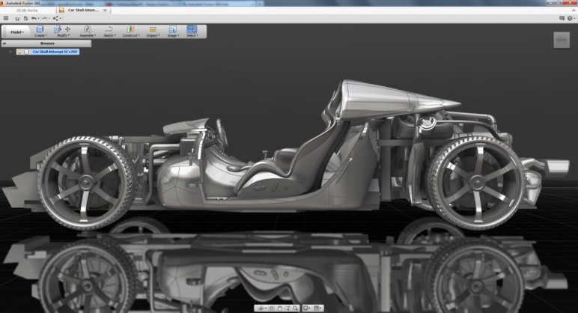
Task: Open the Viewports dropdown arrow
Action: click(320, 309)
